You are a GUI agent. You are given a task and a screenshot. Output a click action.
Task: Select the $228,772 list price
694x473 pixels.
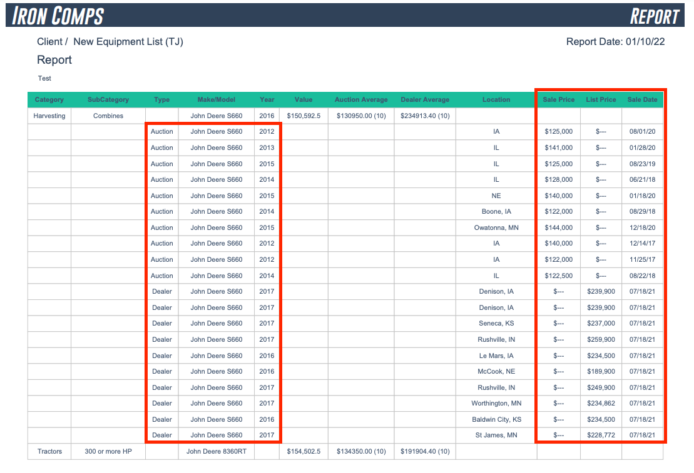click(601, 435)
